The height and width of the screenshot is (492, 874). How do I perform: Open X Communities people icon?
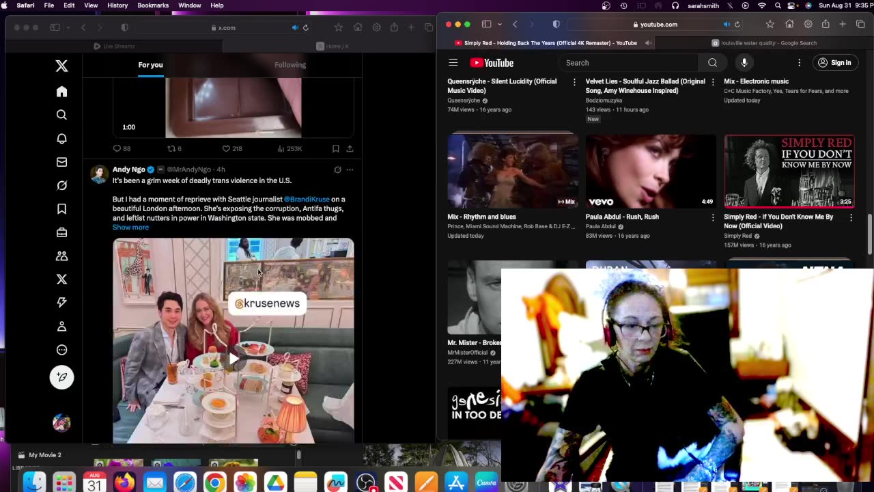tap(61, 256)
